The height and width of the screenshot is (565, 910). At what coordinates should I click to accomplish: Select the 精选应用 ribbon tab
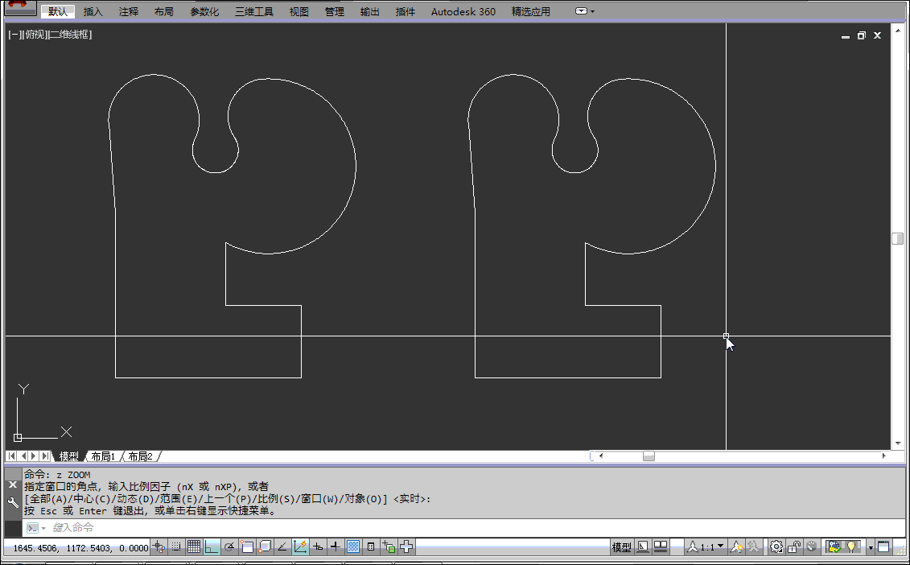coord(530,11)
